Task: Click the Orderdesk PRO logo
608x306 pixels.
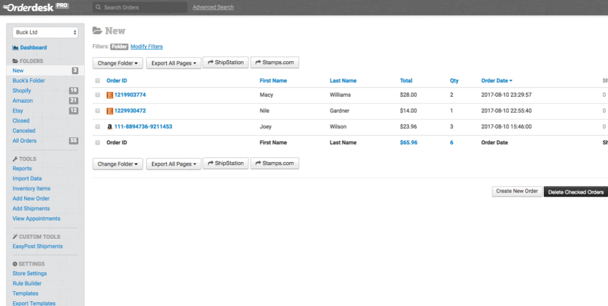Action: (x=36, y=7)
